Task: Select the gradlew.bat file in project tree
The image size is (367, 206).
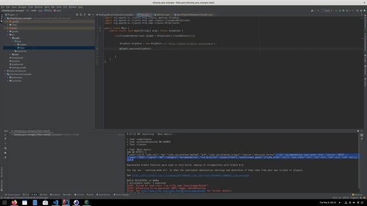Action: click(x=17, y=64)
